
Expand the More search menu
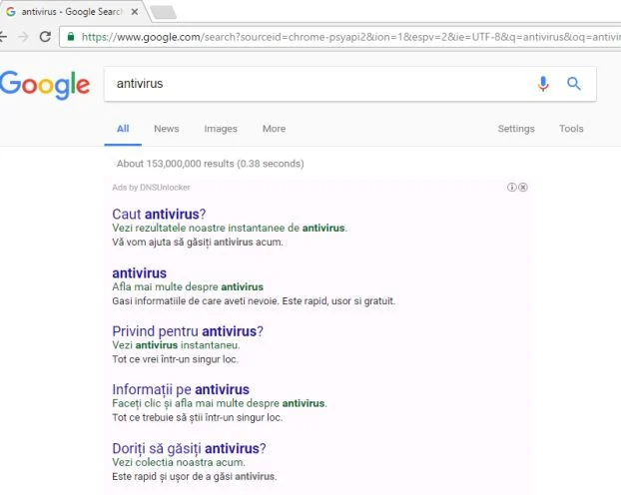click(275, 129)
